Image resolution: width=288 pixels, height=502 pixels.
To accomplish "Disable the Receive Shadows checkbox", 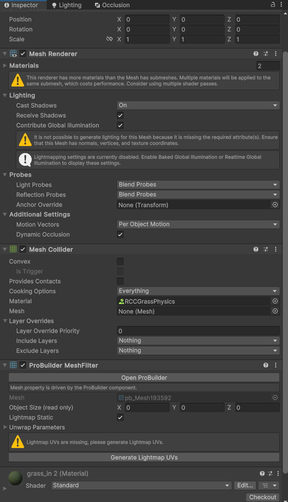I will tap(120, 115).
